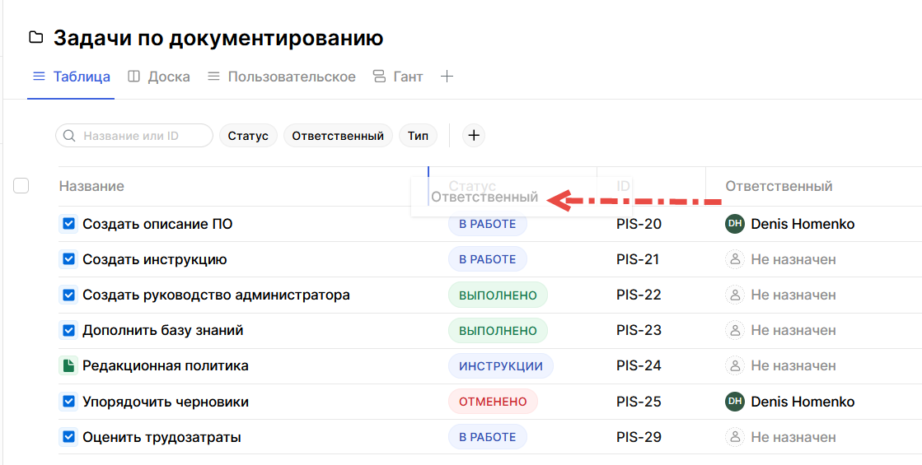Open the Тип filter dropdown
The height and width of the screenshot is (465, 922).
[x=418, y=136]
